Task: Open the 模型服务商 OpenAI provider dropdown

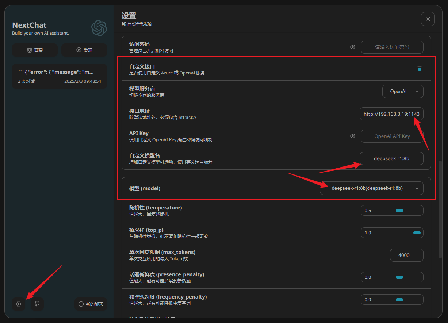Action: click(403, 91)
